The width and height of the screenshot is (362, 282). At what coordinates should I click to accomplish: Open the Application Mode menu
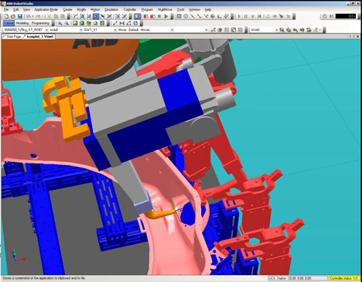(46, 9)
